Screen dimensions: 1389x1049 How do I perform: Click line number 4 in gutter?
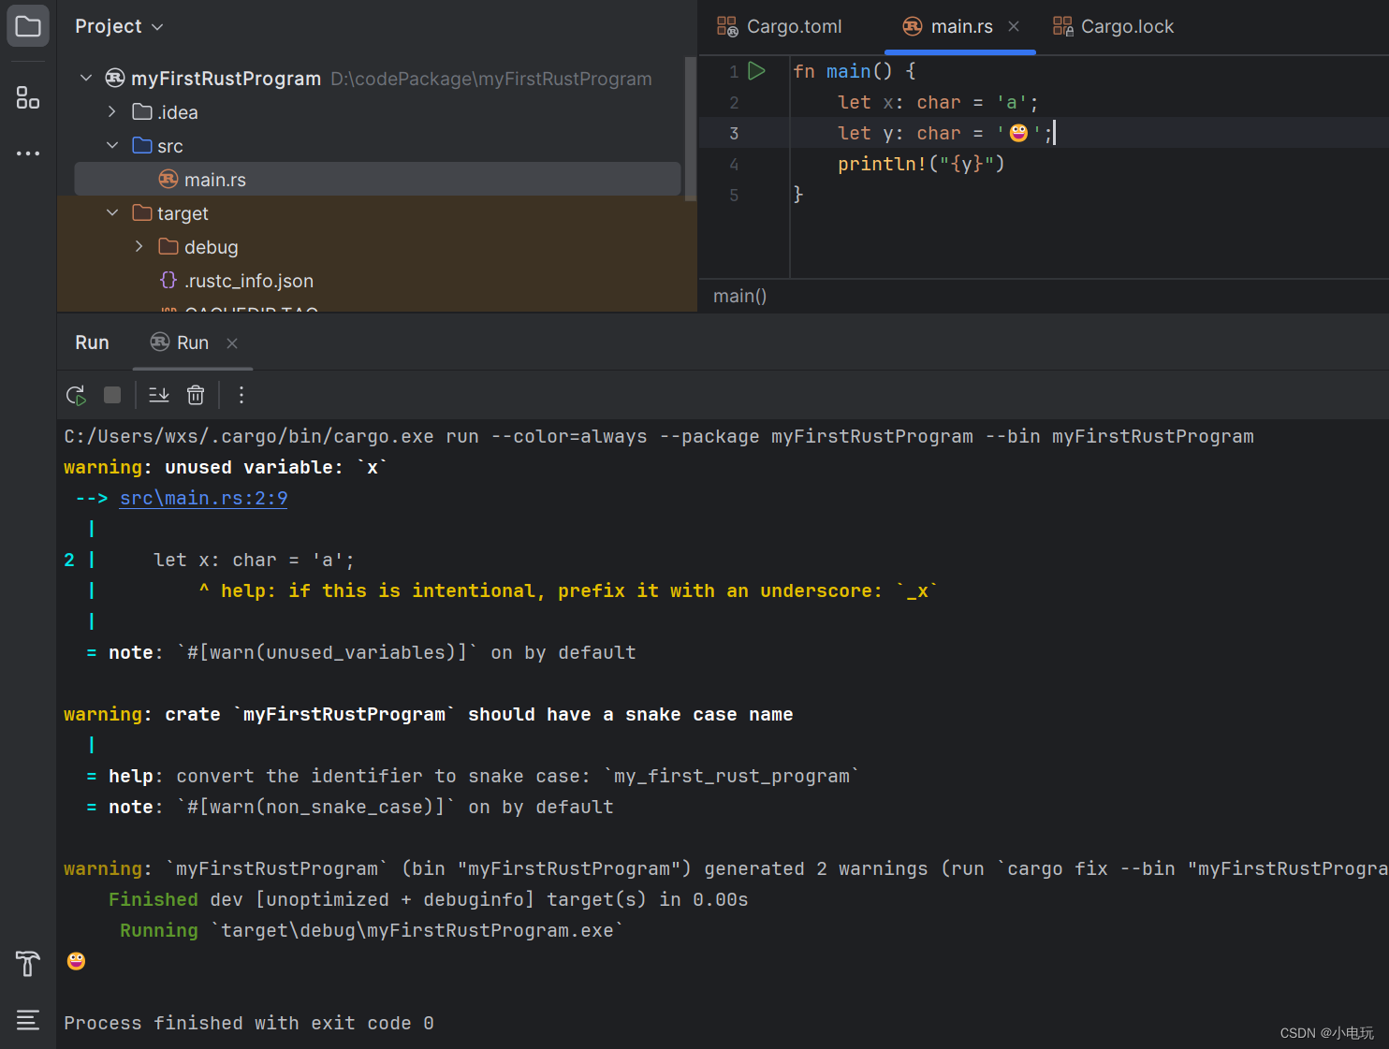pyautogui.click(x=734, y=164)
